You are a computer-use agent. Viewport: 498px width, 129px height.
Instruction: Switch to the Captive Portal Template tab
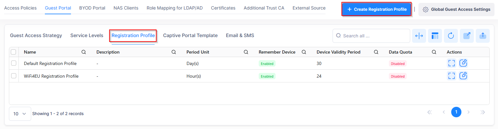(190, 35)
